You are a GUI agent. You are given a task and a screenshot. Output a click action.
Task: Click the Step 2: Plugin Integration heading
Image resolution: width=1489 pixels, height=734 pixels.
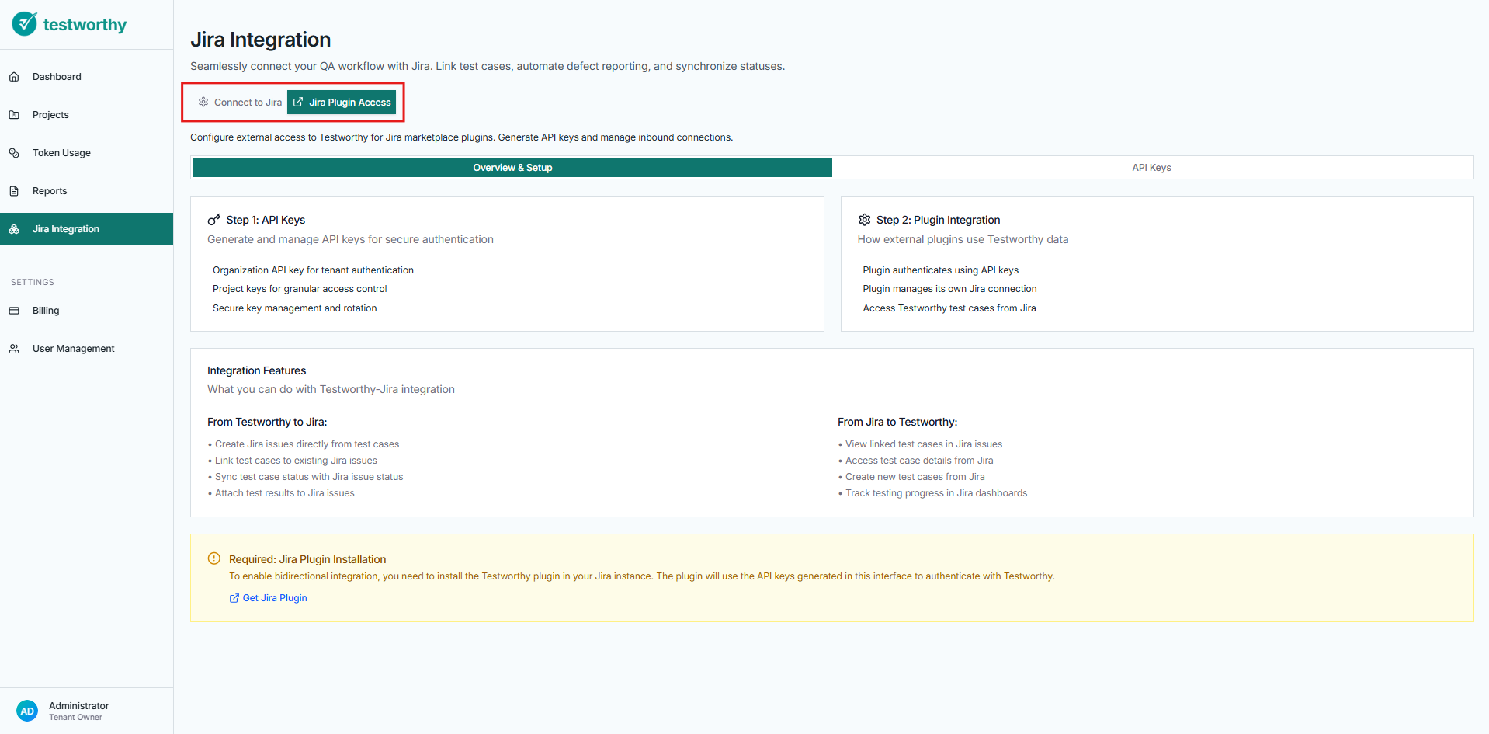pos(938,220)
